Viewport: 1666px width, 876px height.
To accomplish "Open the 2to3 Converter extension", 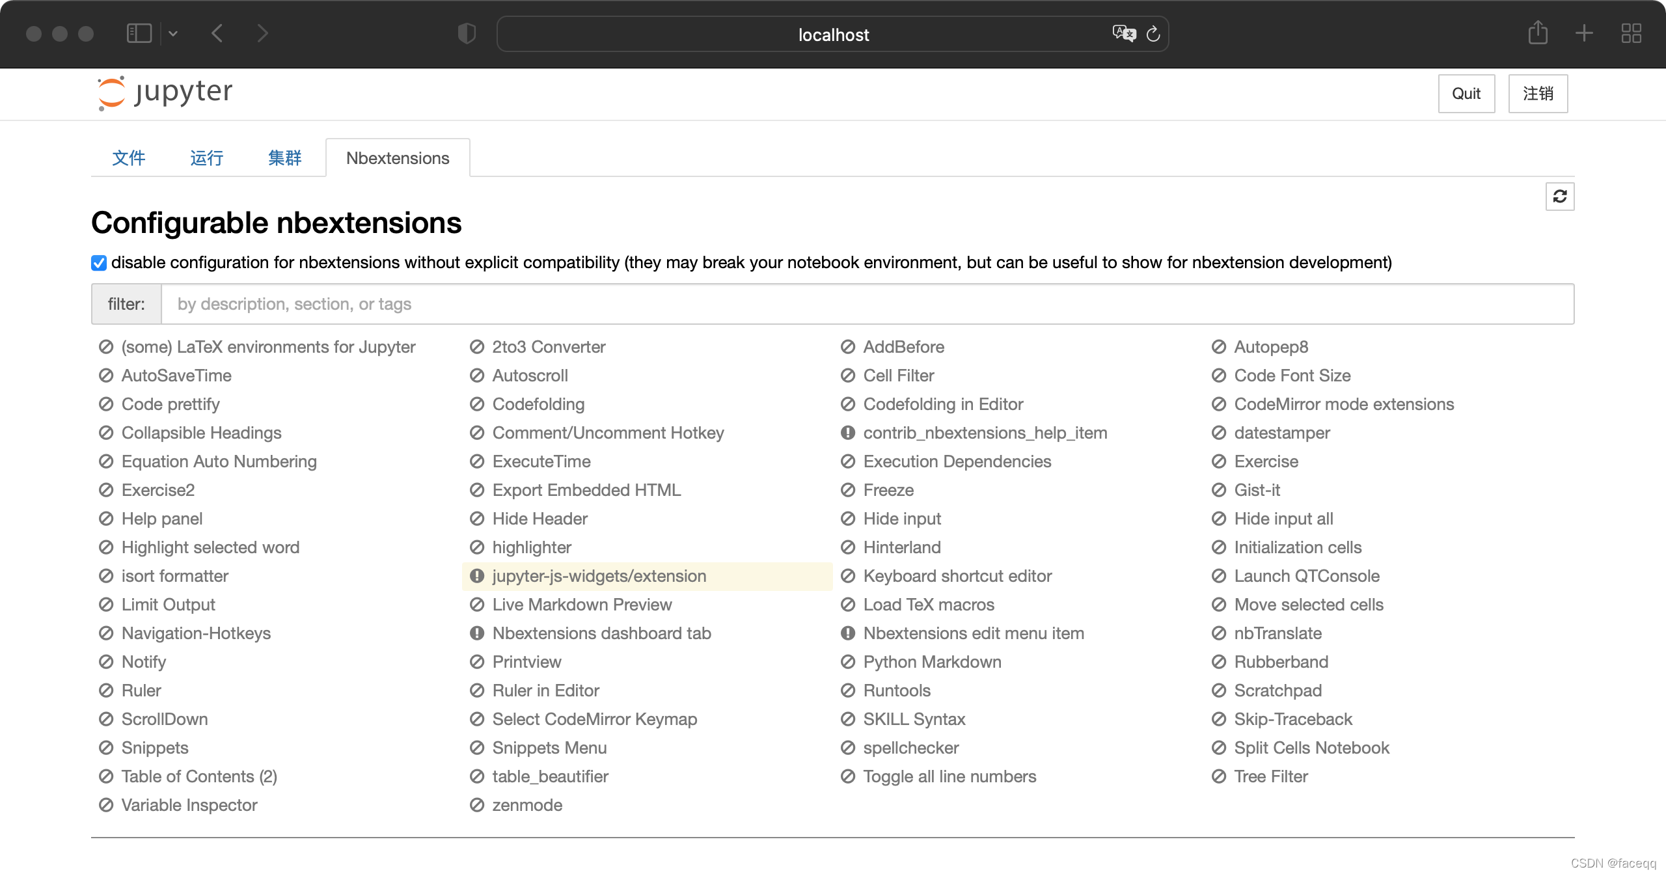I will 549,347.
